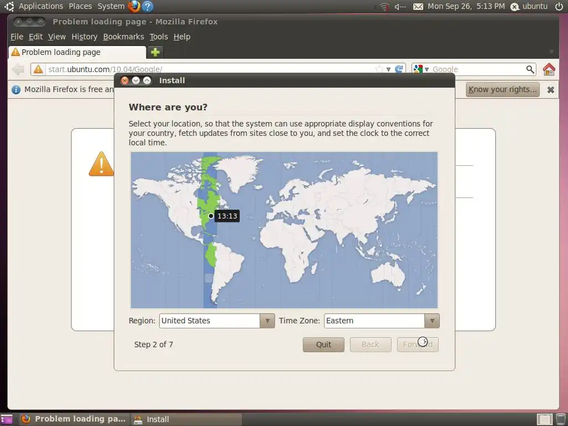Open Firefox View menu
This screenshot has height=426, width=568.
pos(57,37)
